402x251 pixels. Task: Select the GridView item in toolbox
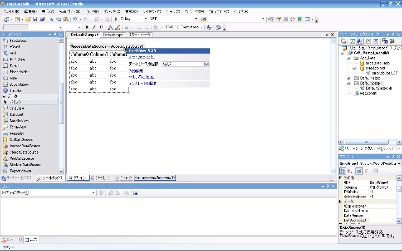17,108
